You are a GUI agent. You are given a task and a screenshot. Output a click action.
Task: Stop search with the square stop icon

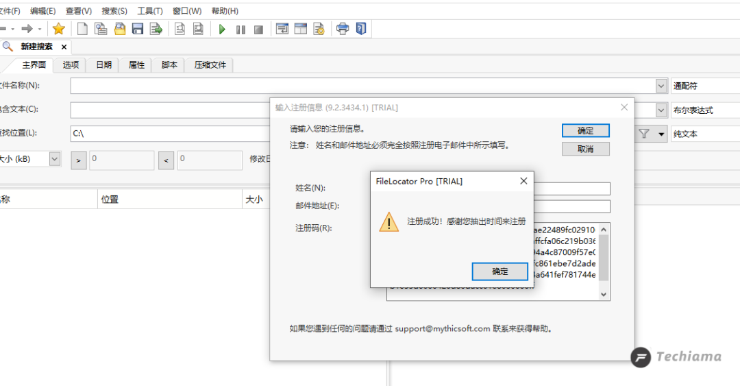258,29
